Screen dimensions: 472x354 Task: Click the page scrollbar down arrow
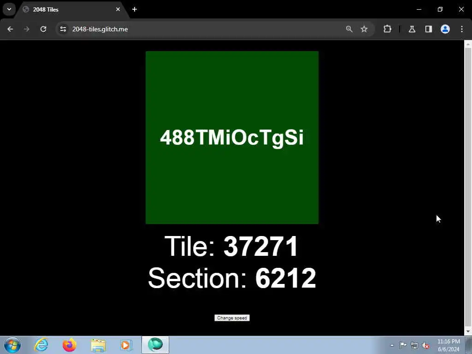(468, 331)
